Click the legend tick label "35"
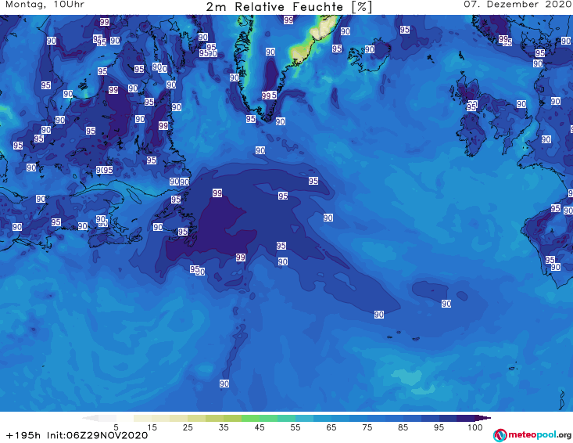This screenshot has width=573, height=443. tap(224, 427)
